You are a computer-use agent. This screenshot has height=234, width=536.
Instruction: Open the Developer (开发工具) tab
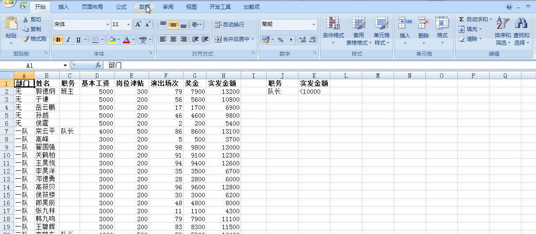[220, 7]
